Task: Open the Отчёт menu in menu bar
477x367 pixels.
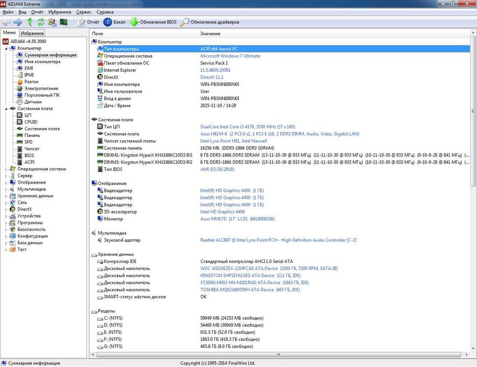Action: click(37, 12)
